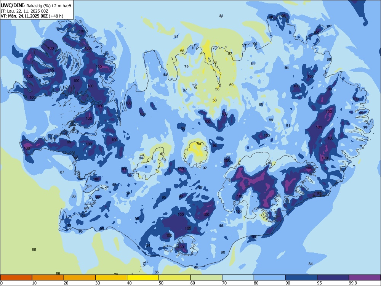Click the legend tick label '80'
The height and width of the screenshot is (286, 381).
tap(256, 283)
